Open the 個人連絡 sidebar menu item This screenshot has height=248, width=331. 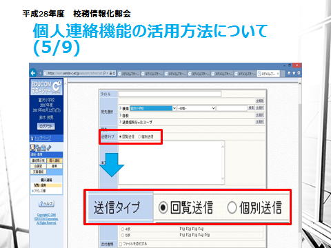54,161
